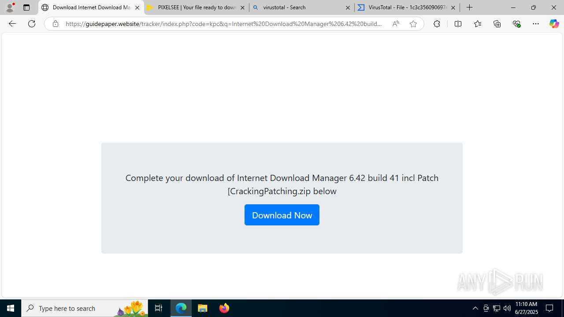This screenshot has height=317, width=564.
Task: Add this page to favorites star
Action: tap(413, 24)
